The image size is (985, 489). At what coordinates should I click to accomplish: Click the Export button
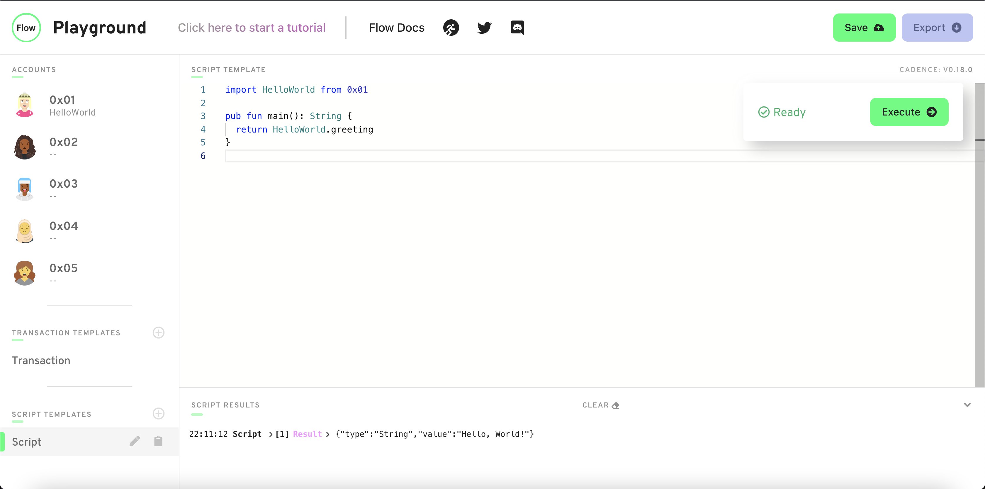tap(937, 28)
